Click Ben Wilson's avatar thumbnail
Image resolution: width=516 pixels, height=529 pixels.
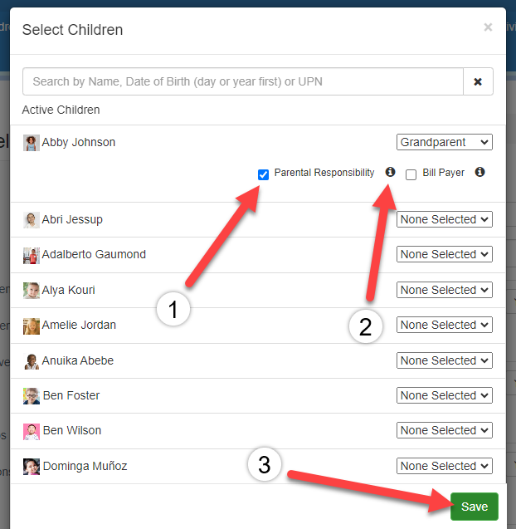(32, 431)
